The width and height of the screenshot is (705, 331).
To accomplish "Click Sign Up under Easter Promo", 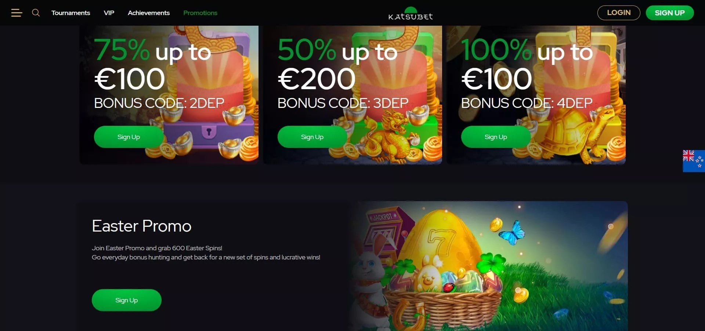I will click(126, 300).
